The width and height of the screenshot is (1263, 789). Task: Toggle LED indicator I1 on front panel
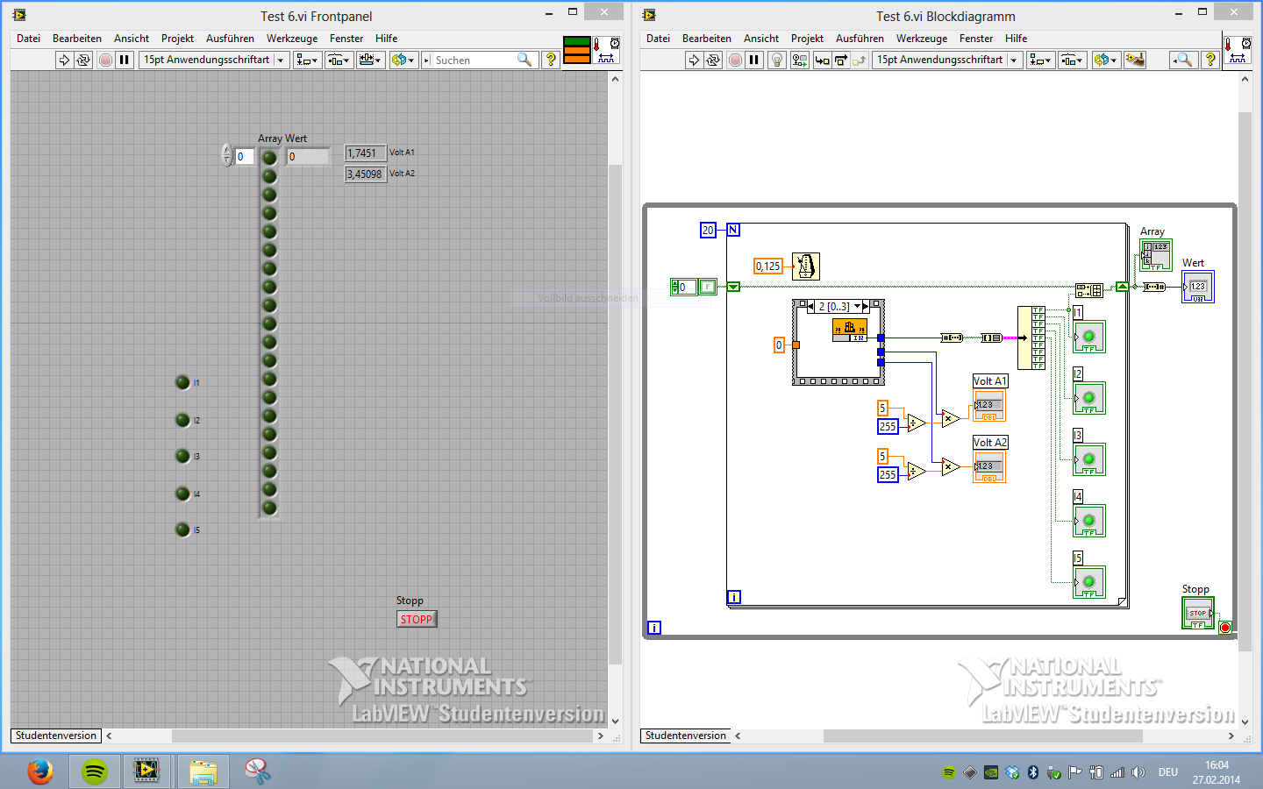[x=182, y=382]
